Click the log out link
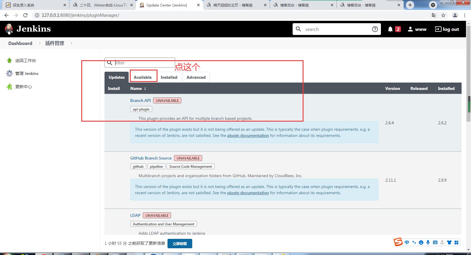 pyautogui.click(x=447, y=29)
